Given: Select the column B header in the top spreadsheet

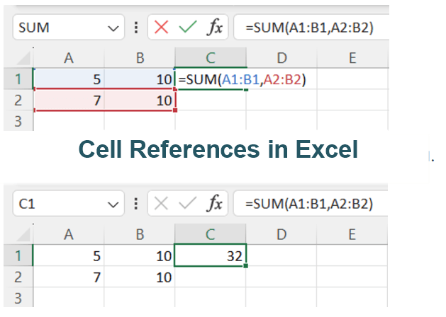Looking at the screenshot, I should 140,58.
